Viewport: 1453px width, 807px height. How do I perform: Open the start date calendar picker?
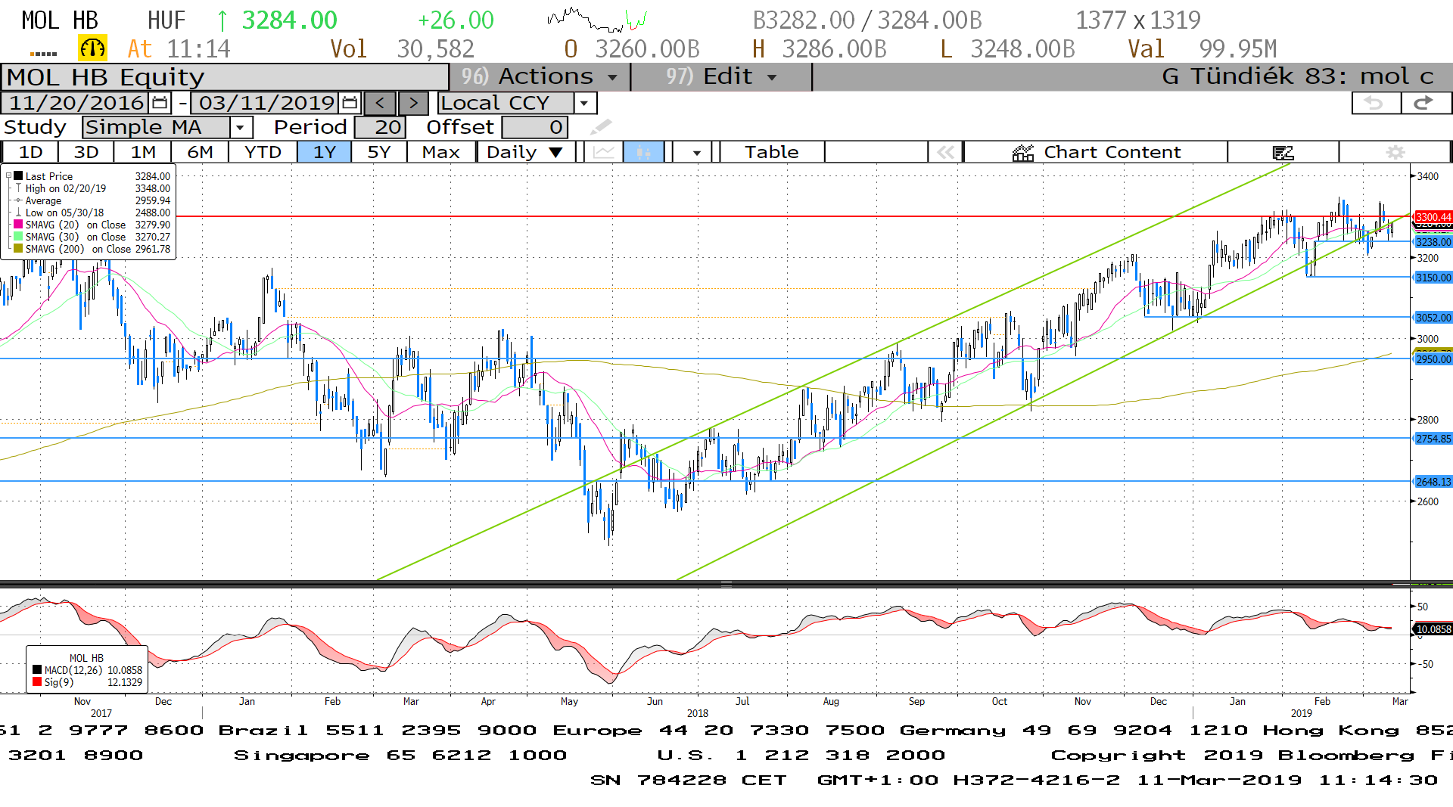pyautogui.click(x=160, y=103)
